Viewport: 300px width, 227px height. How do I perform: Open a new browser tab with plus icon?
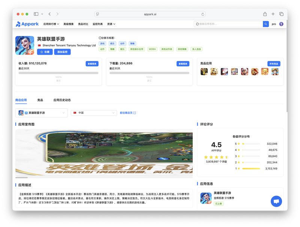point(273,14)
